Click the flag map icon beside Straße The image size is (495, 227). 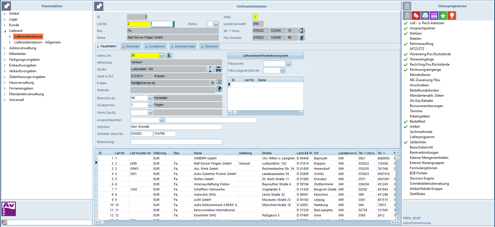click(210, 69)
